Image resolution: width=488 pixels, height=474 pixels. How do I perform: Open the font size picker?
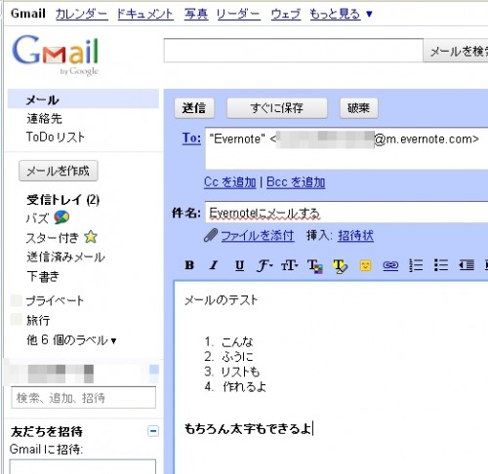coord(290,265)
